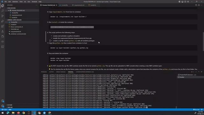Switch to the Terminal panel tab
Screen dimensions: 204x115
[70, 72]
